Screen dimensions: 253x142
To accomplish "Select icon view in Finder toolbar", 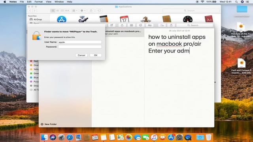I will [53, 11].
